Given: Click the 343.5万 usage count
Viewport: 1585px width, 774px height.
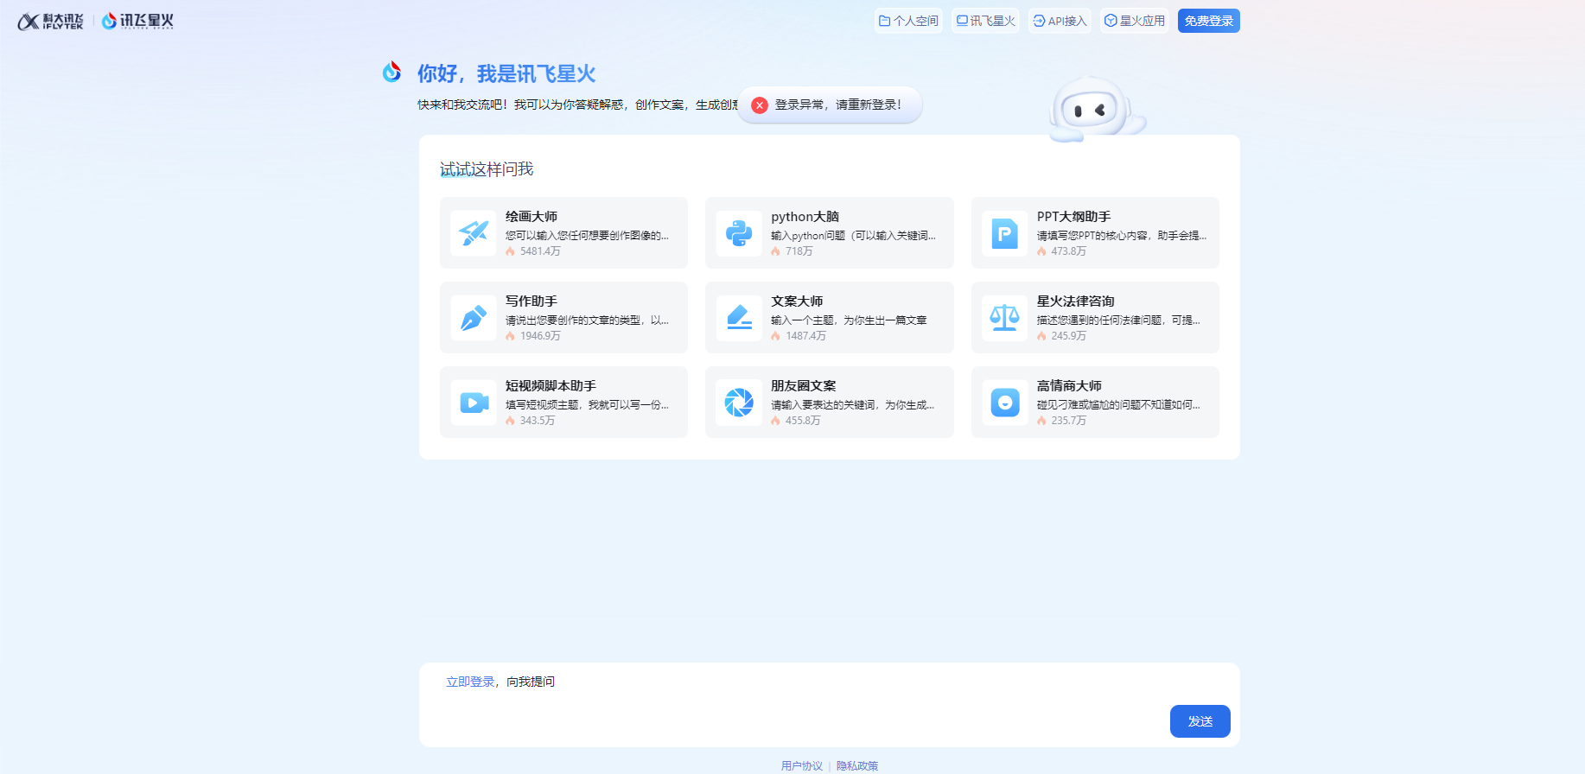Looking at the screenshot, I should [538, 421].
